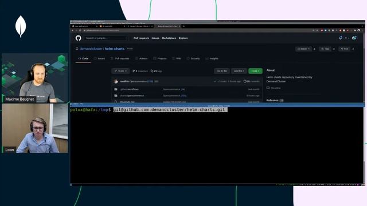Open the green Code dropdown button

tap(255, 71)
